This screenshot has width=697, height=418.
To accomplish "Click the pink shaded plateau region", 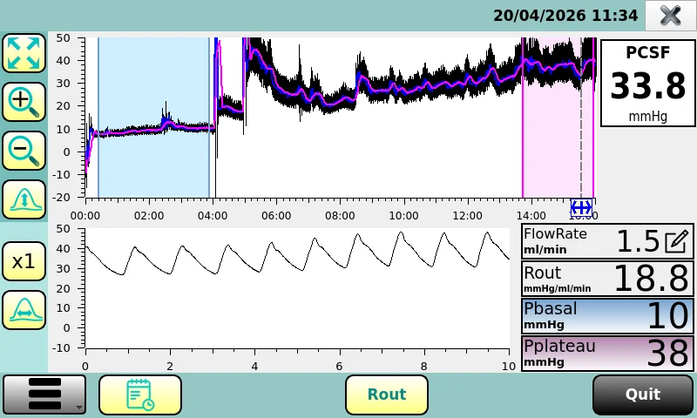I will click(558, 118).
